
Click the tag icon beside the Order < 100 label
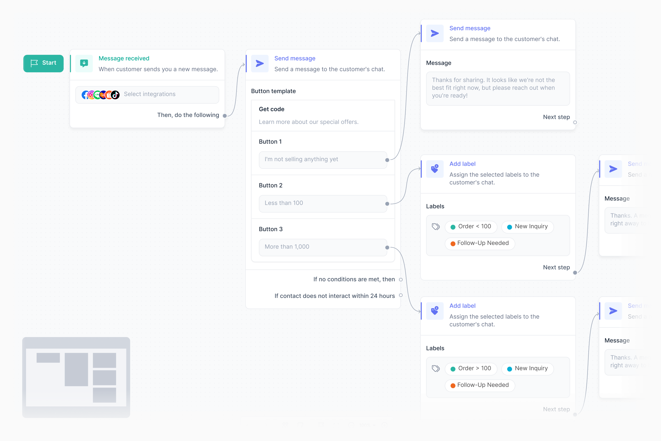(436, 227)
